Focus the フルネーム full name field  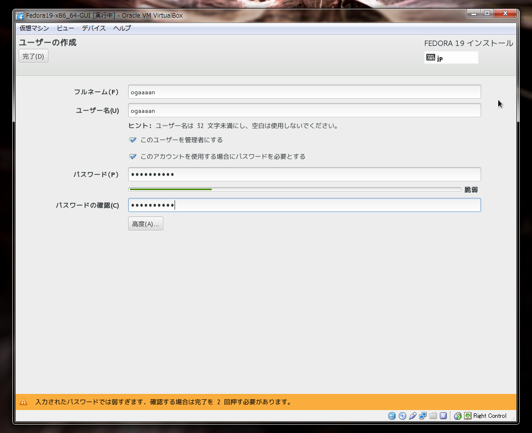point(304,92)
